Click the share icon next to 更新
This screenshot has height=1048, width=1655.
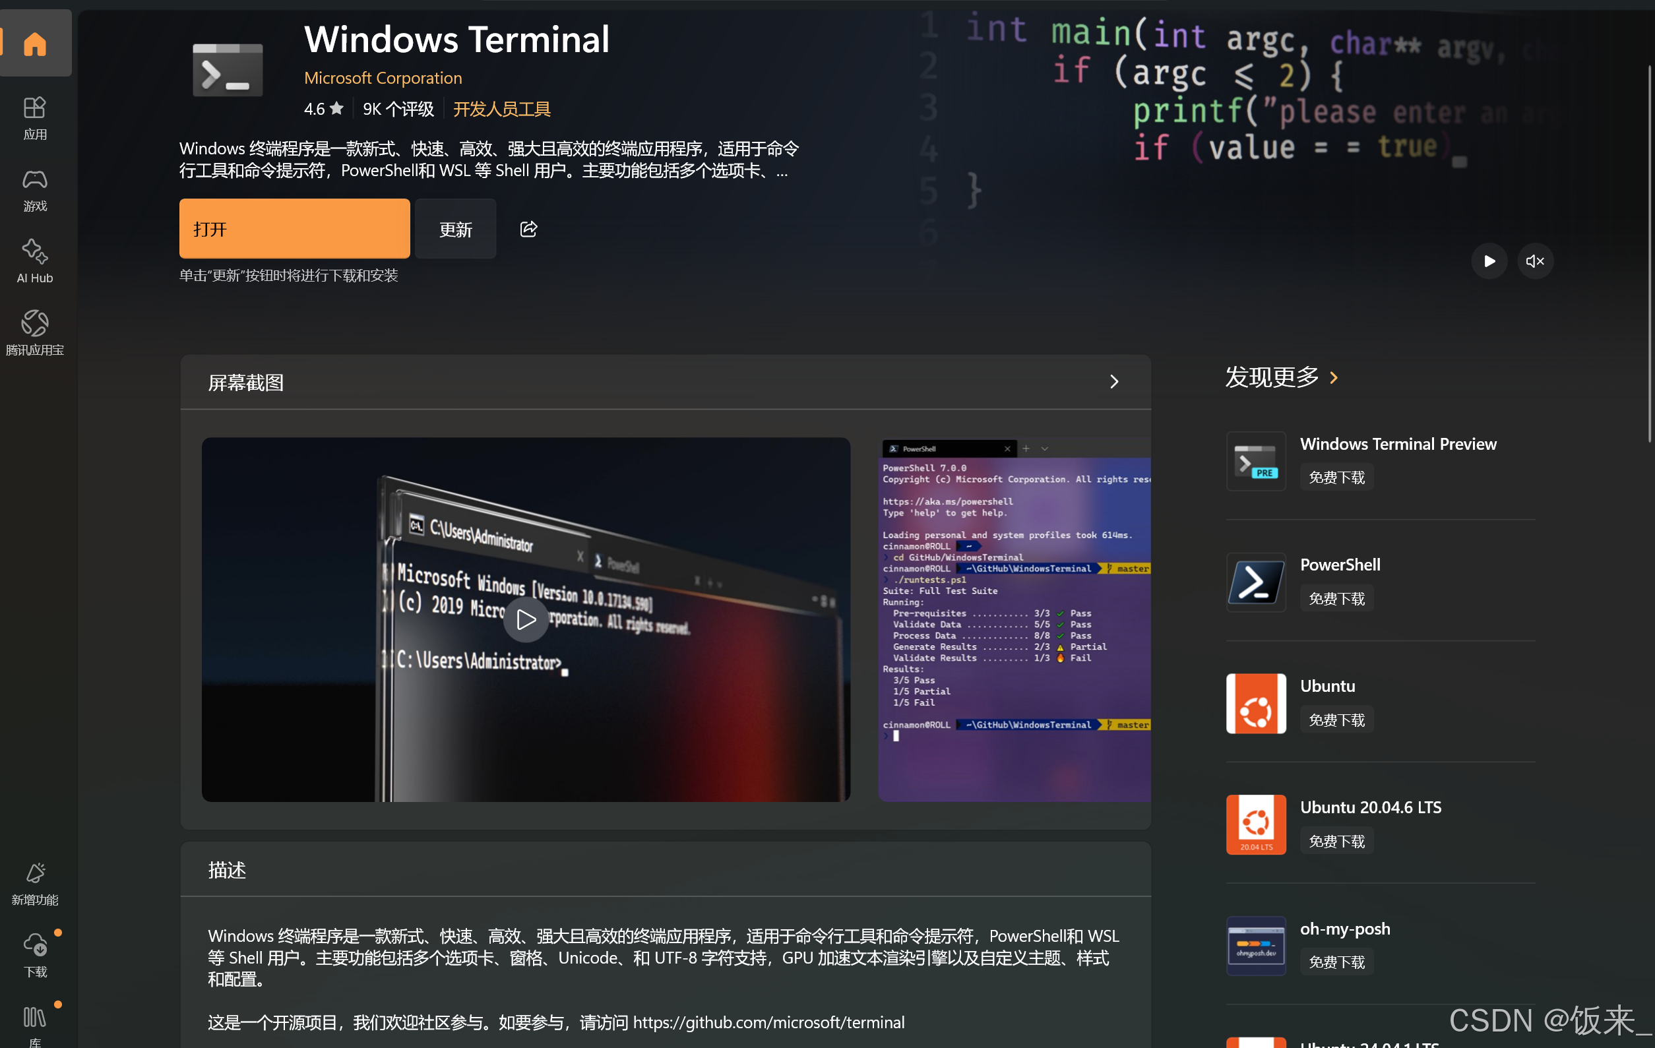[x=528, y=229]
